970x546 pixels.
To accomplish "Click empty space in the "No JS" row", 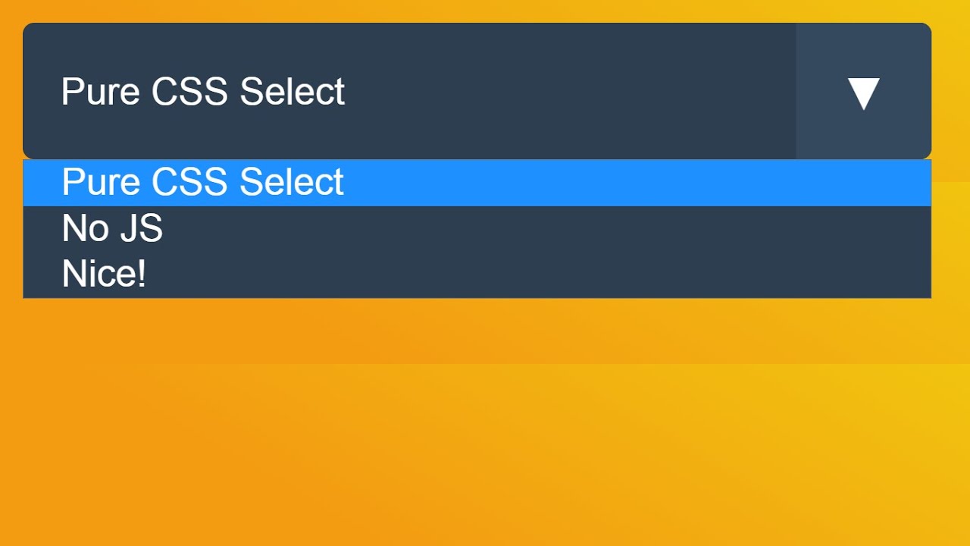I will 530,228.
